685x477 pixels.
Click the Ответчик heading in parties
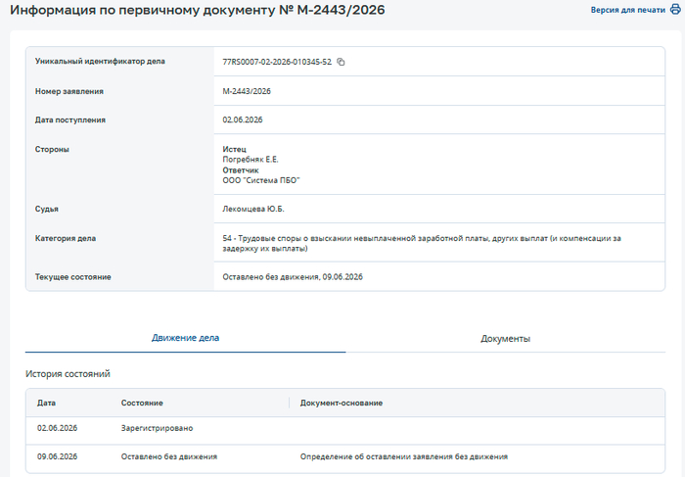point(241,170)
